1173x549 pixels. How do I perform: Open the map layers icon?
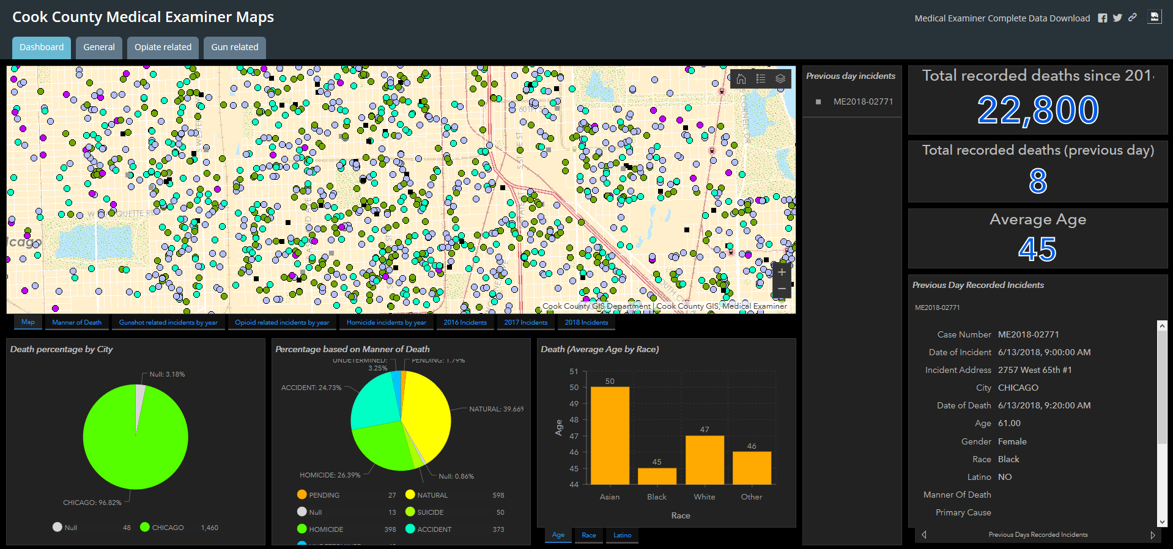click(780, 79)
